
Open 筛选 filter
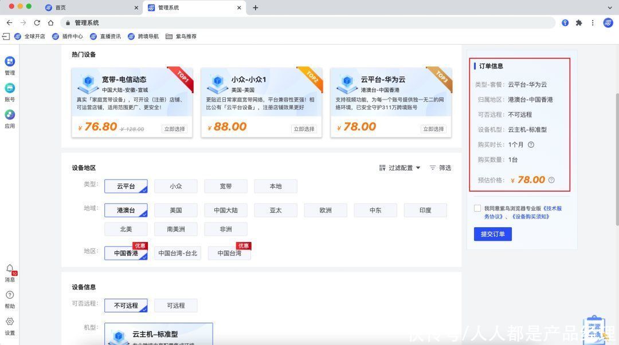[x=440, y=168]
